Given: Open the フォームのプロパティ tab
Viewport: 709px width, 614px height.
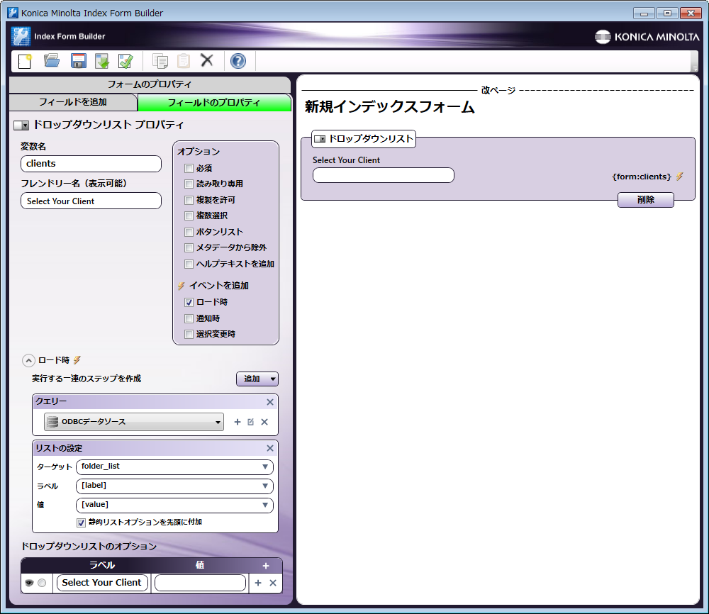Looking at the screenshot, I should tap(150, 84).
